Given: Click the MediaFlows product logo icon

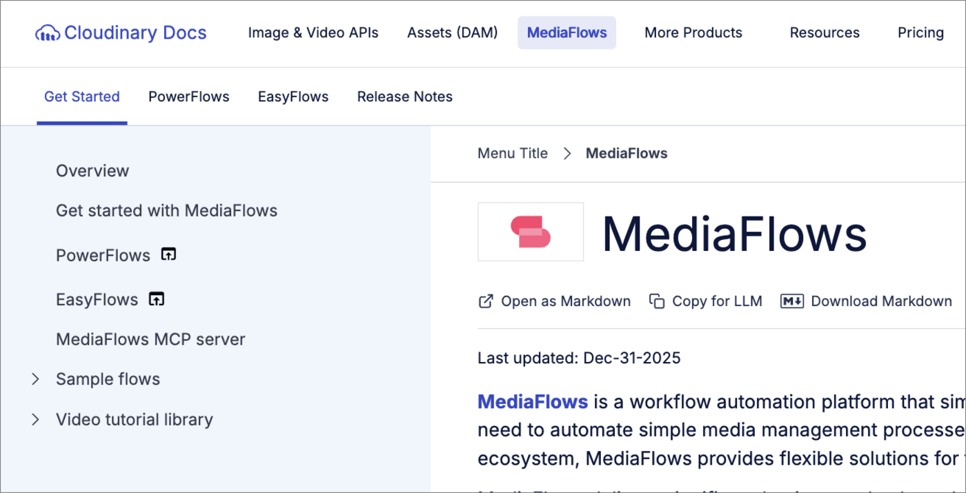Looking at the screenshot, I should (531, 232).
